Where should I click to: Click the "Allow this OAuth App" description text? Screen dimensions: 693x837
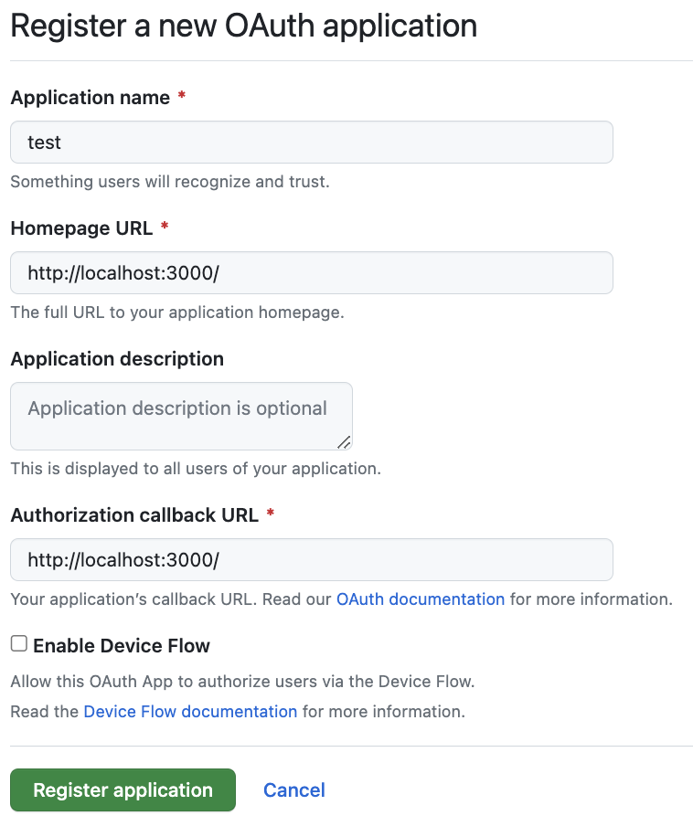(x=242, y=682)
